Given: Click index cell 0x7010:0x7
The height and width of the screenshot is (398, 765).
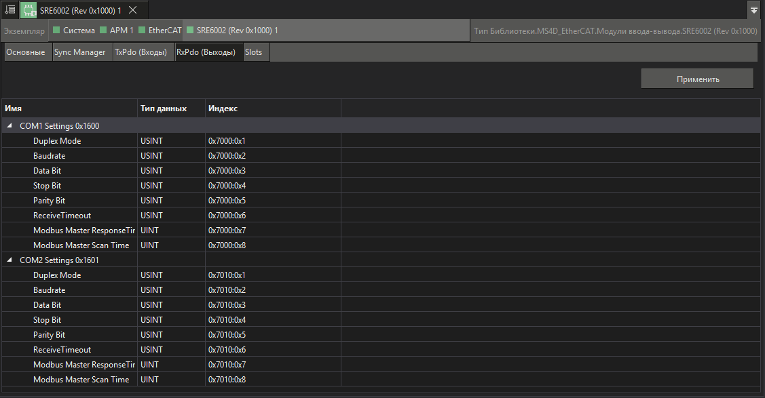Looking at the screenshot, I should point(273,364).
